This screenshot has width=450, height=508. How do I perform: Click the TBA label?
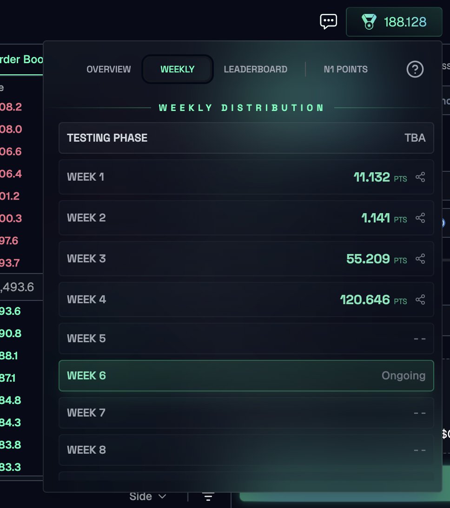coord(415,138)
